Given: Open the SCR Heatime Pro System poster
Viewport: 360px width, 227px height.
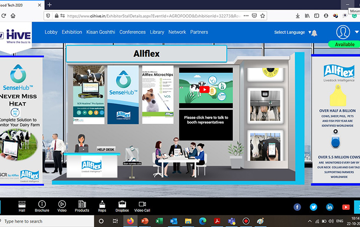Looking at the screenshot, I should pos(89,95).
